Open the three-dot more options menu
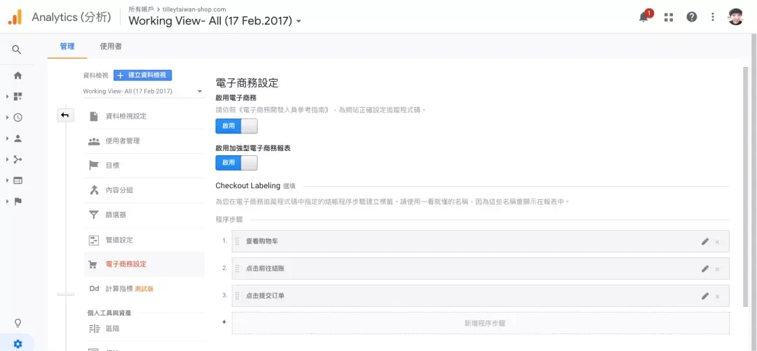This screenshot has width=757, height=351. pyautogui.click(x=713, y=17)
